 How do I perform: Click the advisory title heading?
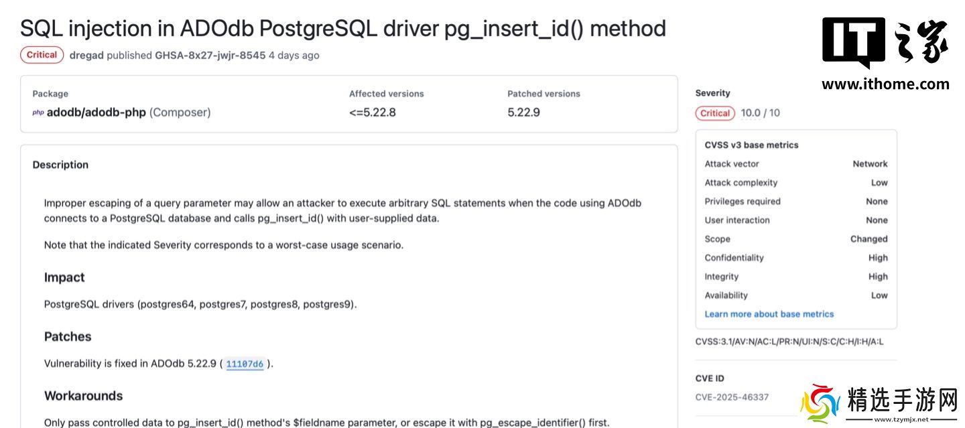tap(342, 28)
